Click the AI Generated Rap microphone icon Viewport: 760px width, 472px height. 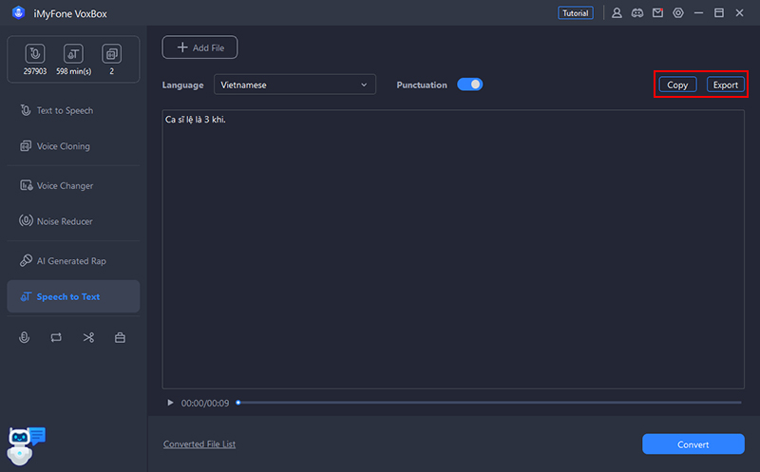click(x=26, y=260)
